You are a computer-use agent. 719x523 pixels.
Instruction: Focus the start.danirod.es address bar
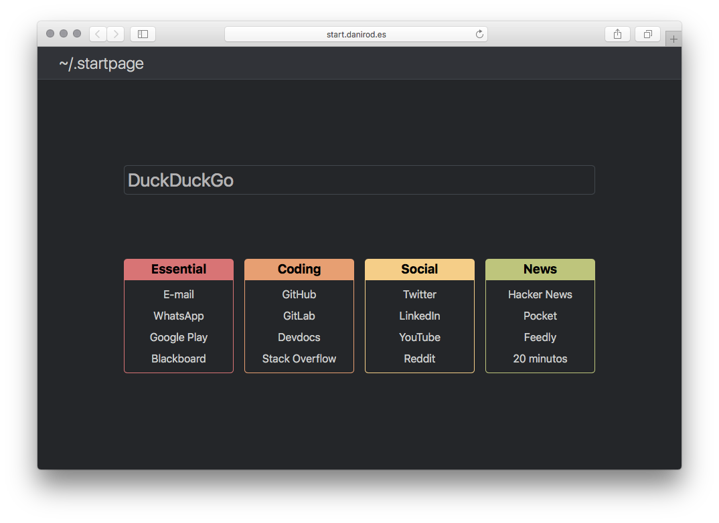[x=356, y=34]
